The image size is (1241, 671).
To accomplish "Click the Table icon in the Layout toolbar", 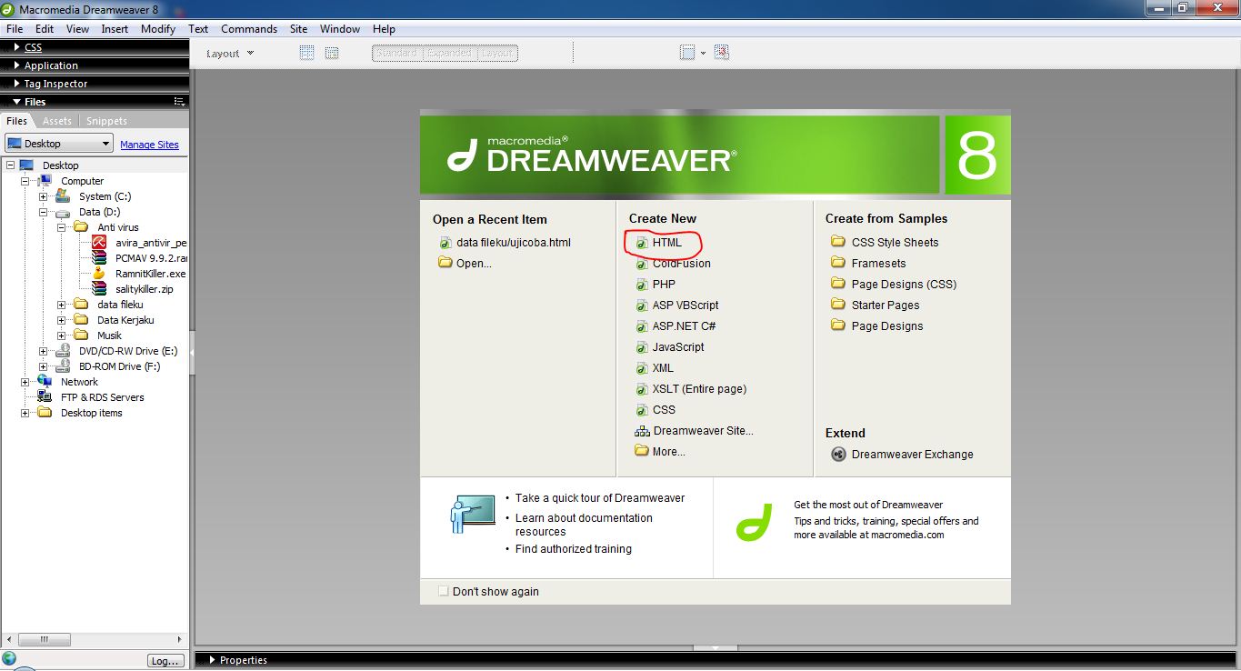I will [x=307, y=53].
